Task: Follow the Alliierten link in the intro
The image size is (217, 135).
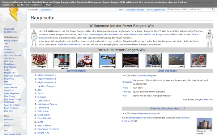Action: click(133, 35)
